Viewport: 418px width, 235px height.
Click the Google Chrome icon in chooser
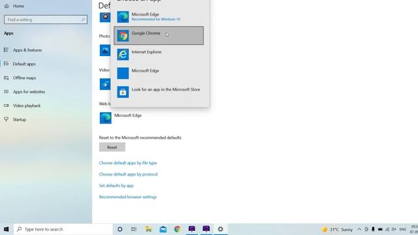click(x=123, y=36)
